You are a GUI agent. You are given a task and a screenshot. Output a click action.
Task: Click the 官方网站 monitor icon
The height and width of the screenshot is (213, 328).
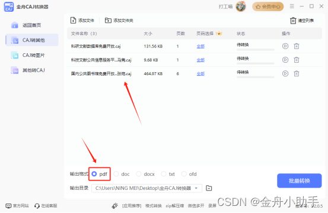pyautogui.click(x=8, y=206)
